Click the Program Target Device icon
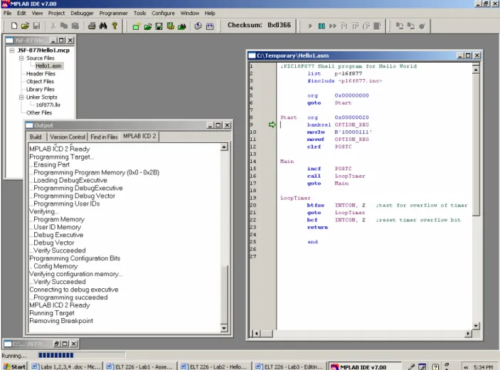This screenshot has height=370, width=500. [400, 26]
